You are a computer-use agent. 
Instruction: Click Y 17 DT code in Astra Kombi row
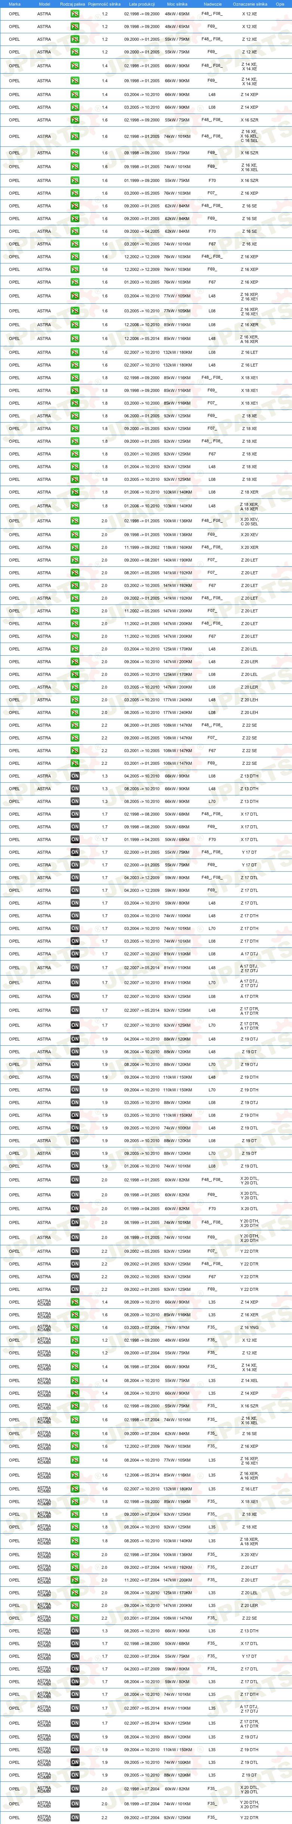pyautogui.click(x=249, y=1656)
